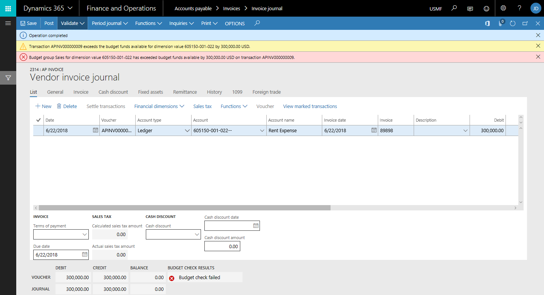Open form in new window icon

coord(525,23)
